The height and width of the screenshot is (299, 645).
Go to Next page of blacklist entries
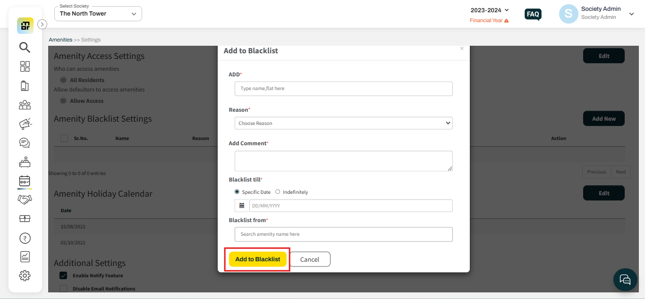click(x=621, y=172)
